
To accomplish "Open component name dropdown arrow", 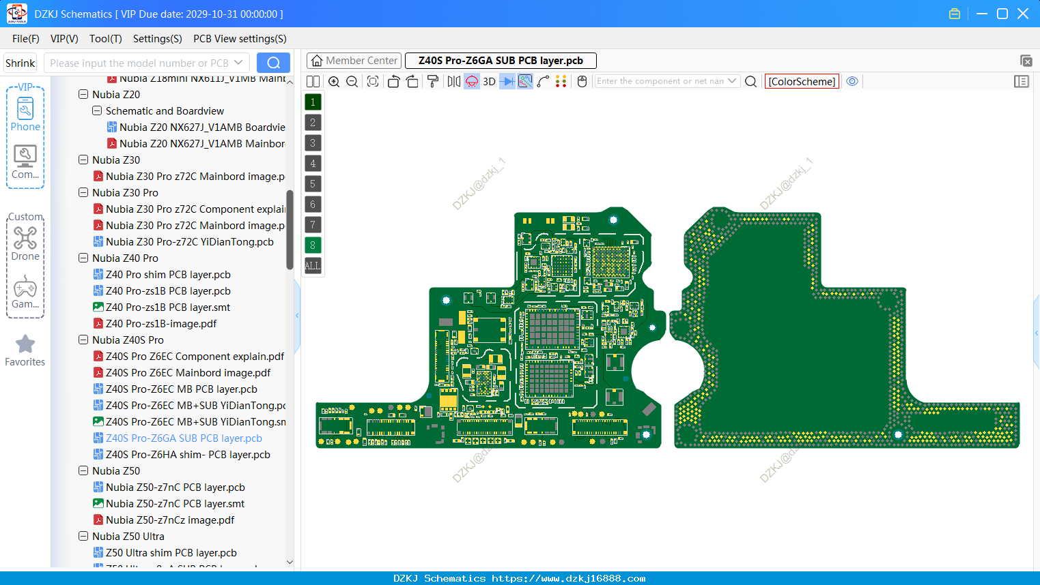I will point(732,81).
